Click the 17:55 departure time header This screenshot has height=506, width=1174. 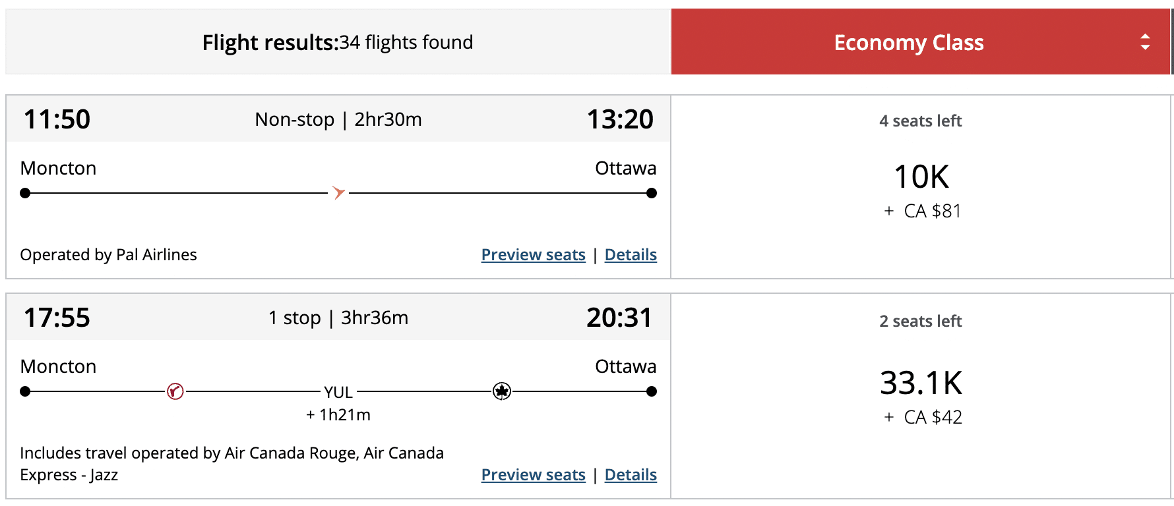point(57,318)
